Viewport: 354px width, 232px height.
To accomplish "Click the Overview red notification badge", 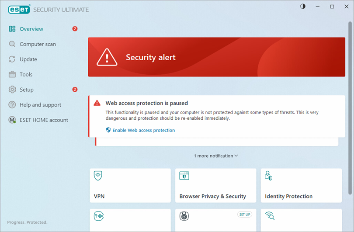I will 75,29.
